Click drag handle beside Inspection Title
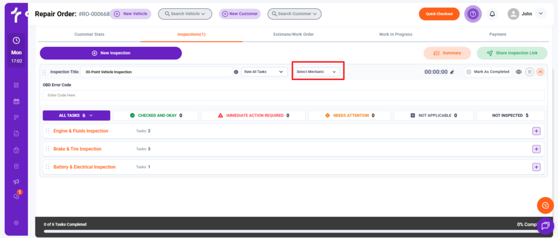Screen dimensions: 558x238 click(45, 72)
